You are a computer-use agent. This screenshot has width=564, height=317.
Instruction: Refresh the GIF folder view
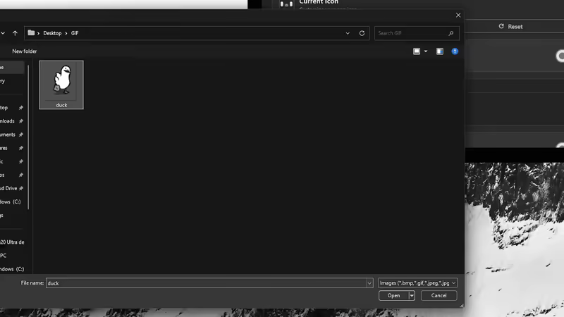pos(362,33)
